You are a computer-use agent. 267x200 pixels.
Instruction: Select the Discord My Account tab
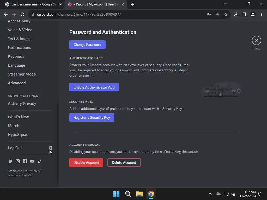(x=96, y=5)
